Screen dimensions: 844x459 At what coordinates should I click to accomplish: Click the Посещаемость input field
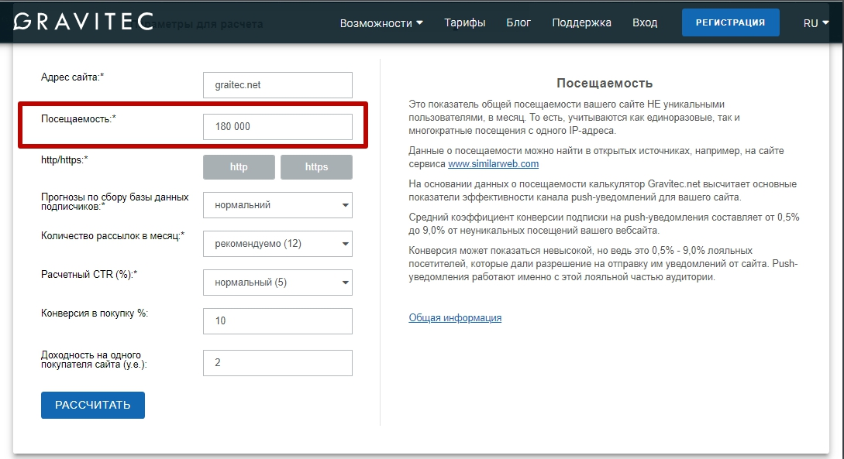pos(277,127)
